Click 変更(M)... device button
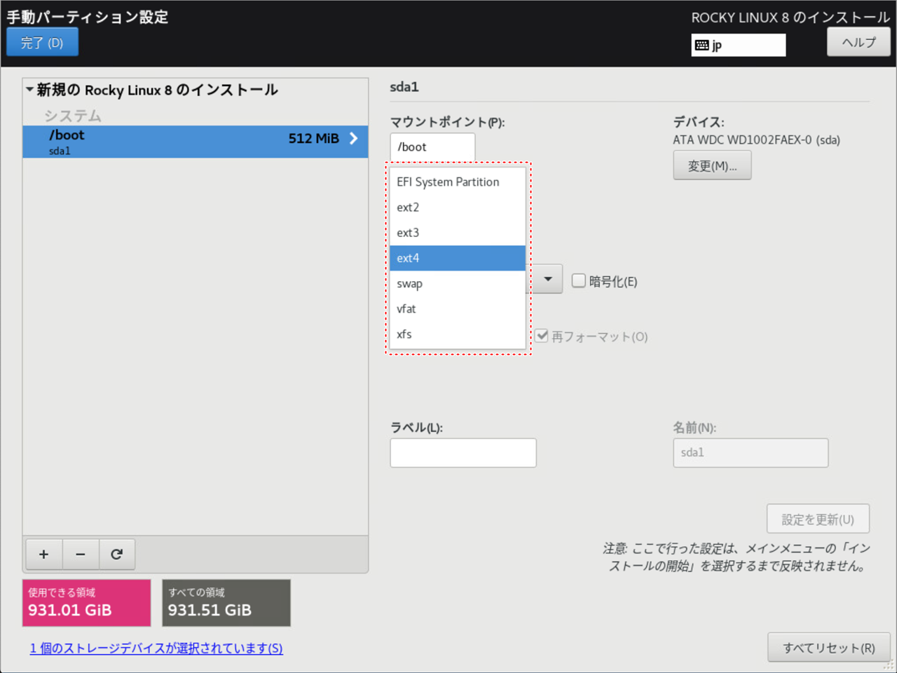 [712, 166]
